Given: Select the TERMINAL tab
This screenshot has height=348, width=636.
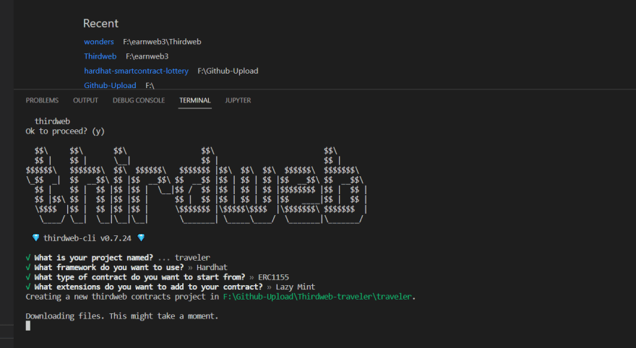Looking at the screenshot, I should tap(195, 100).
